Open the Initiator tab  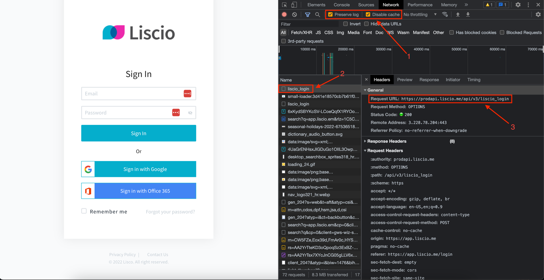[x=453, y=80]
